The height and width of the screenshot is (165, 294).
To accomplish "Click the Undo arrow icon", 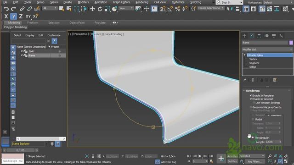I will click(x=6, y=9).
